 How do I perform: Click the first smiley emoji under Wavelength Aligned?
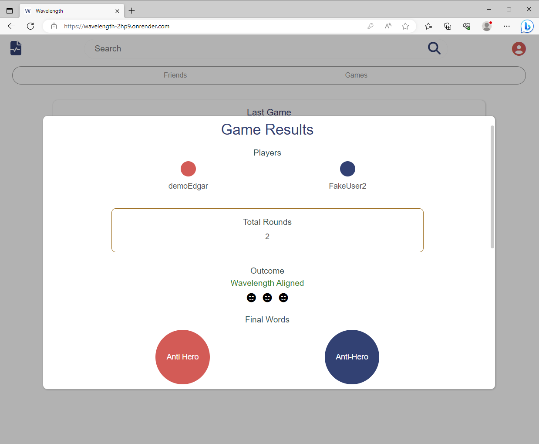(x=251, y=298)
